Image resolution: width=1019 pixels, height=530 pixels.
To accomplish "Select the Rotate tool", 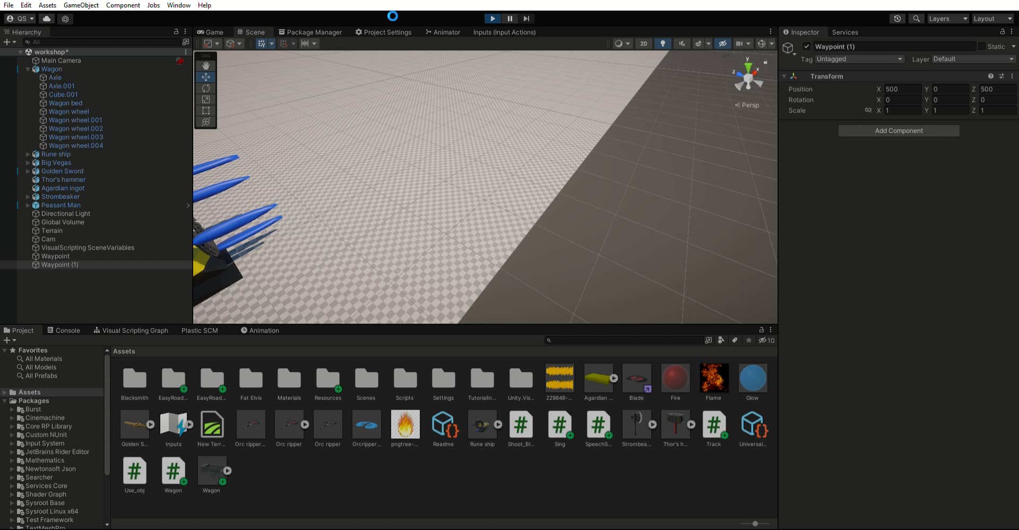I will (206, 88).
